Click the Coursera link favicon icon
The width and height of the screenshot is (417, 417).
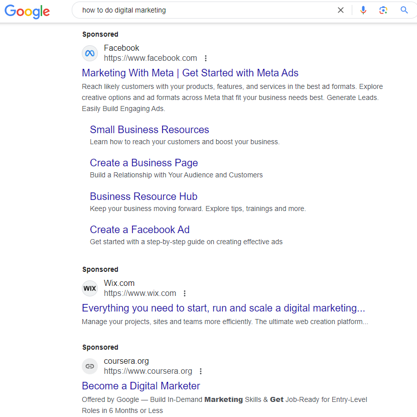click(x=90, y=366)
